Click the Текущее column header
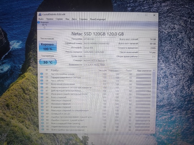194x145 pixels. [102, 71]
